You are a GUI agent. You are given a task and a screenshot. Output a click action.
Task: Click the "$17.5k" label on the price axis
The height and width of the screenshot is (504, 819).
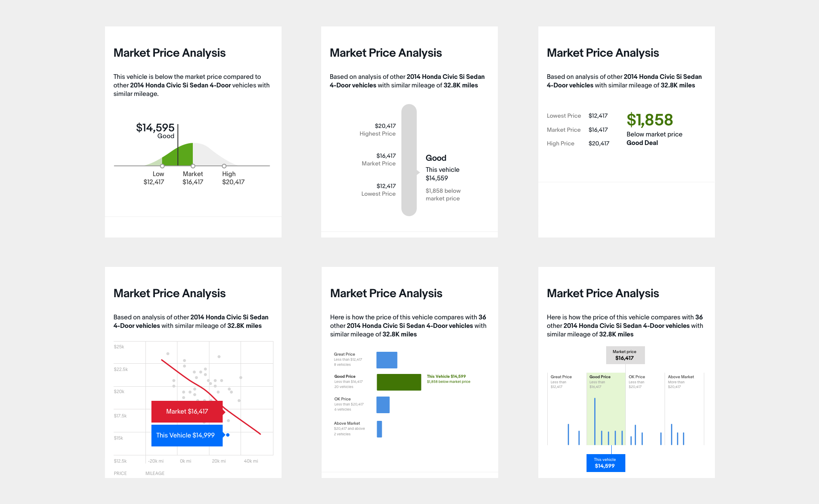tap(120, 416)
